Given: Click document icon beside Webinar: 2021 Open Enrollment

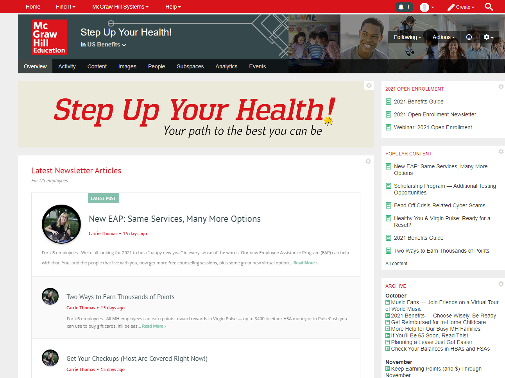Looking at the screenshot, I should [x=389, y=127].
